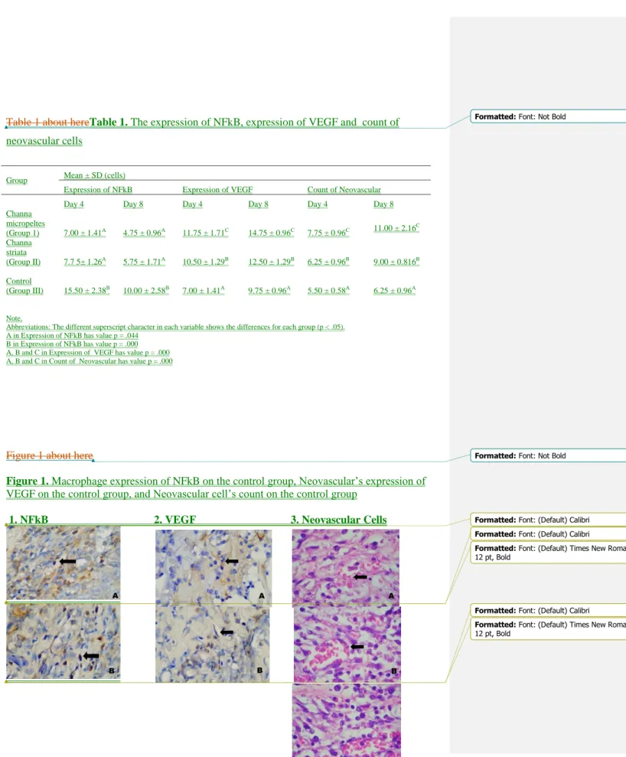Image resolution: width=626 pixels, height=757 pixels.
Task: Select the NFkB micrograph labeled B
Action: tap(64, 641)
